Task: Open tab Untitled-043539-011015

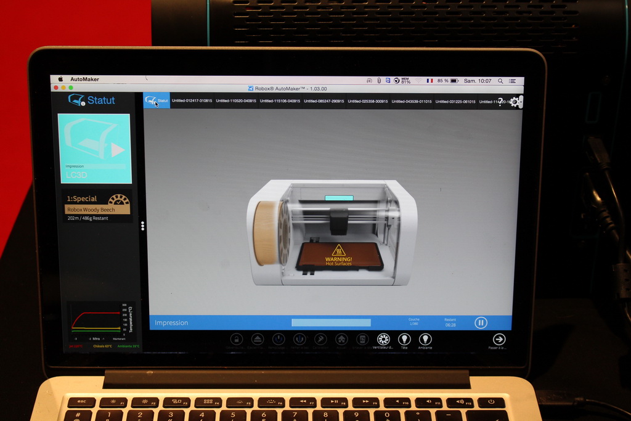Action: pyautogui.click(x=412, y=102)
